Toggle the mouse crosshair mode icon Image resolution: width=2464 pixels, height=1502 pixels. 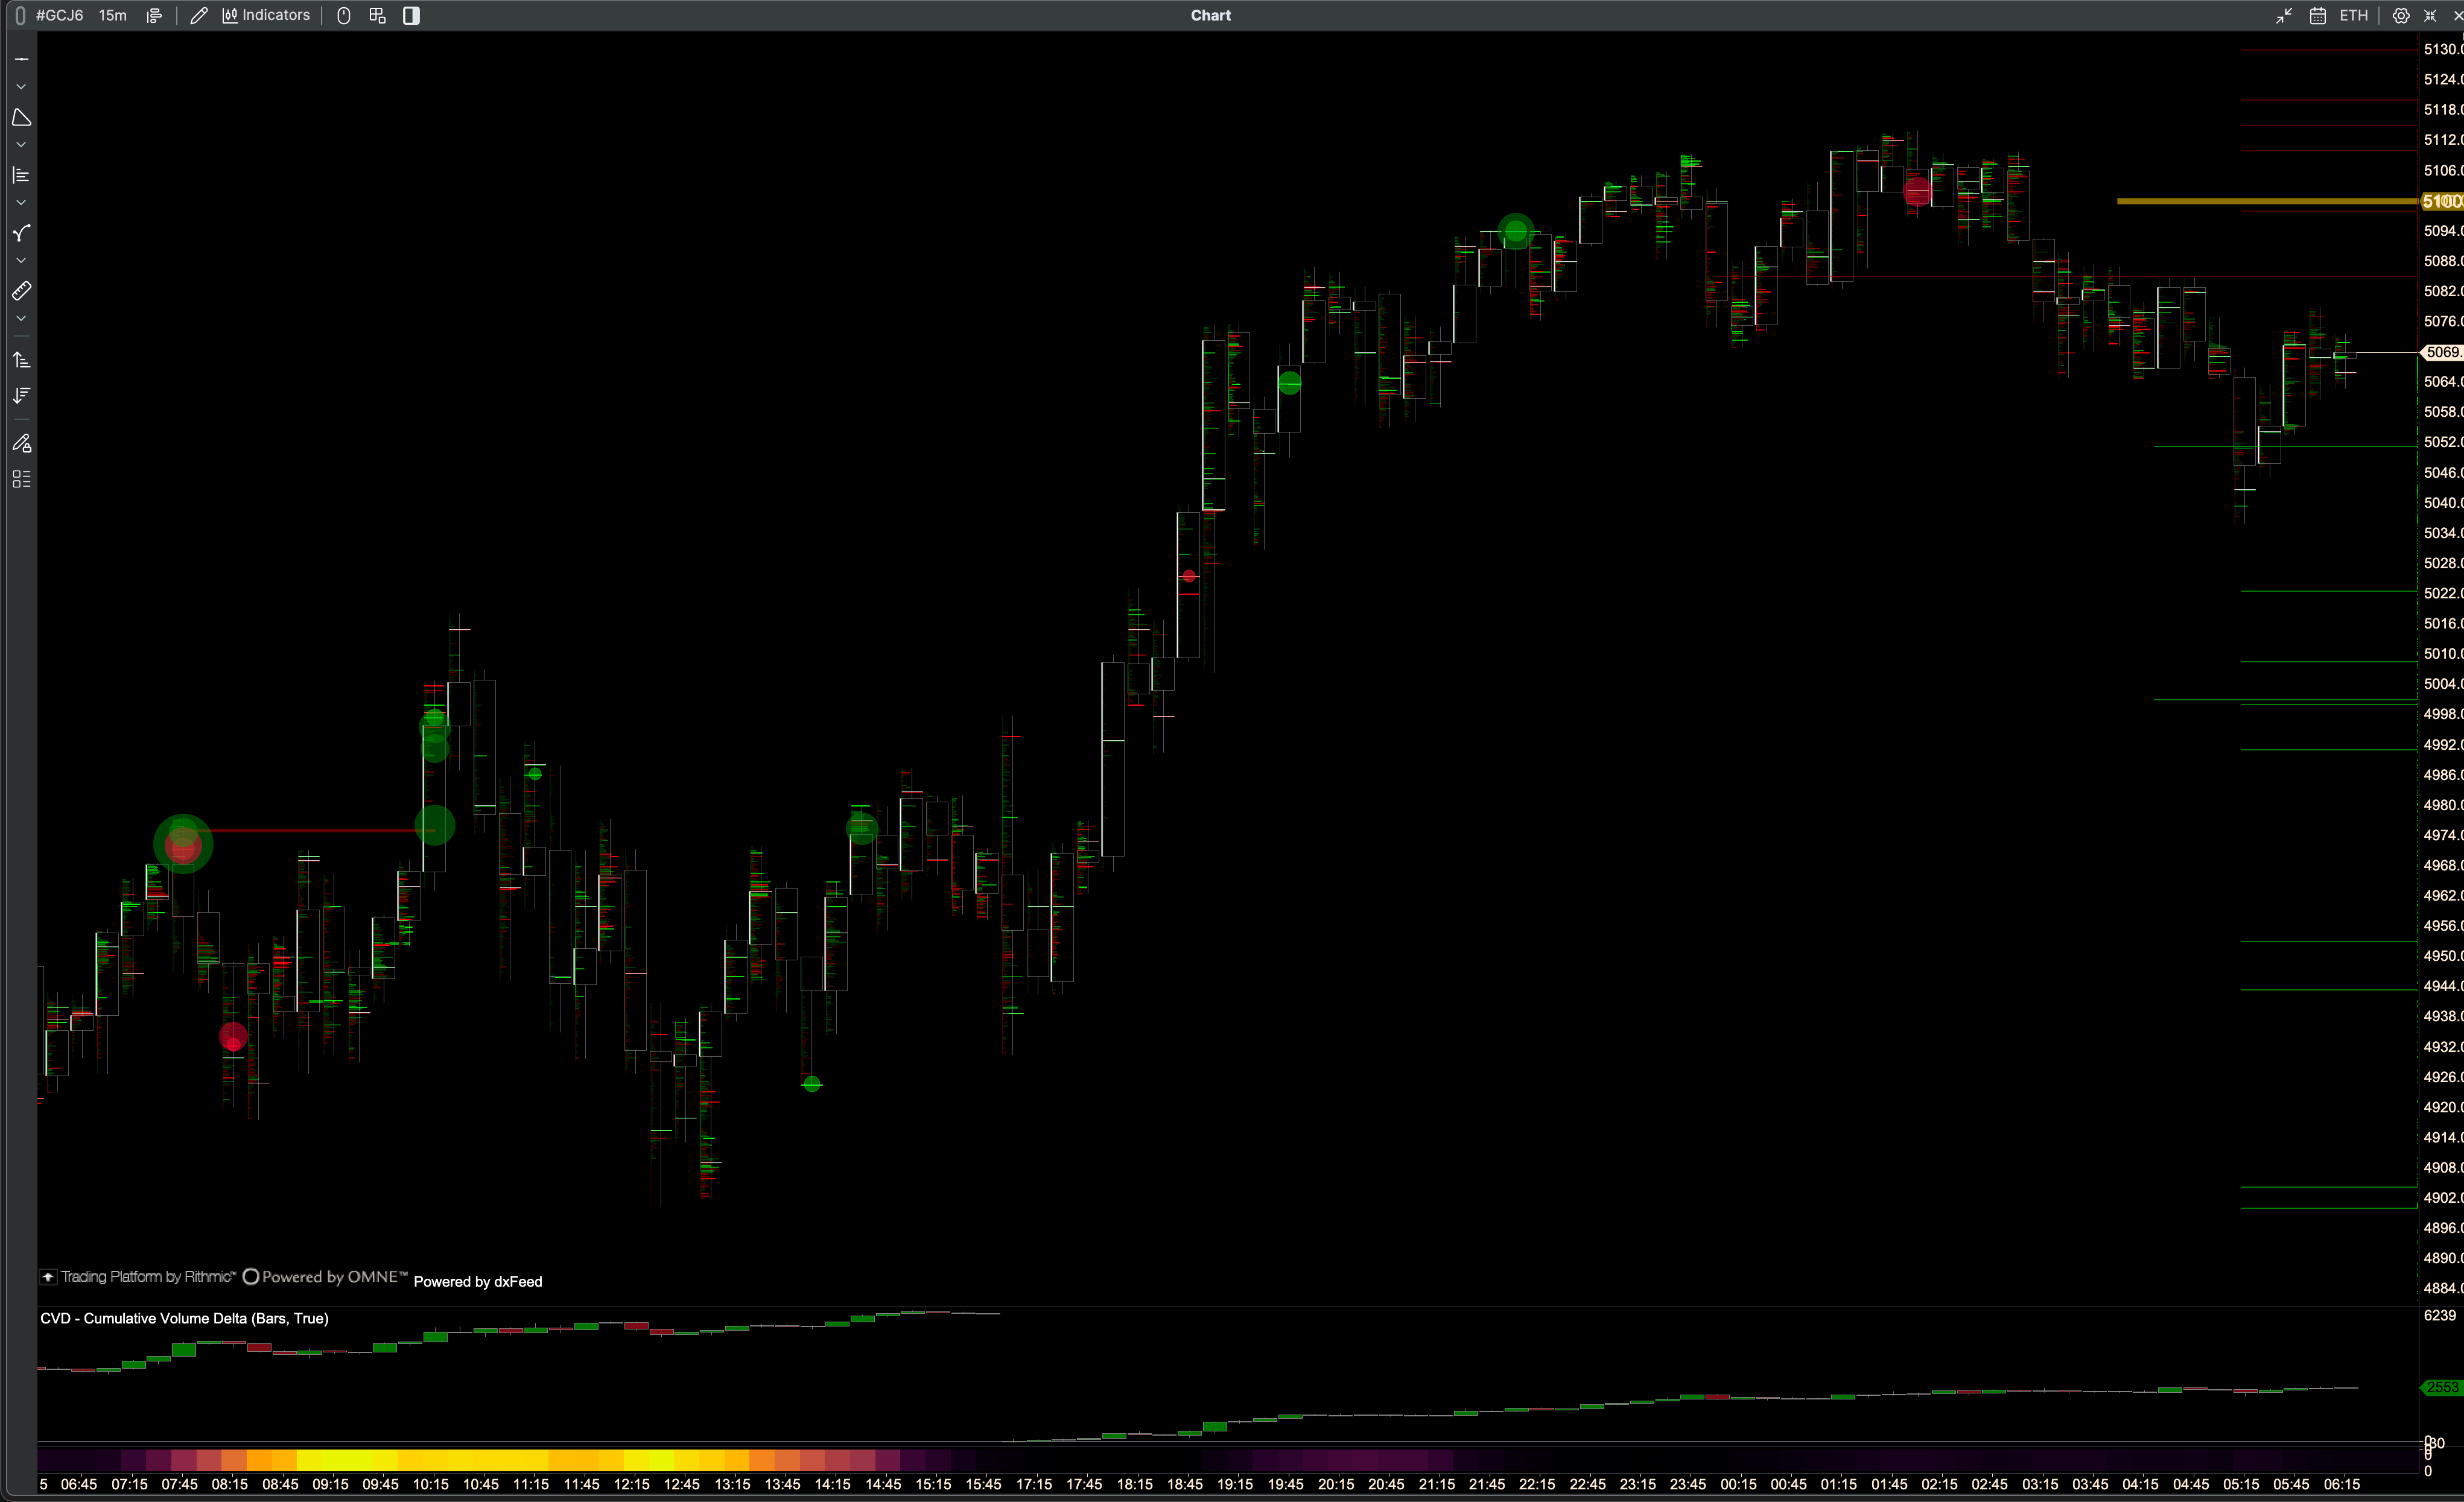[x=343, y=15]
